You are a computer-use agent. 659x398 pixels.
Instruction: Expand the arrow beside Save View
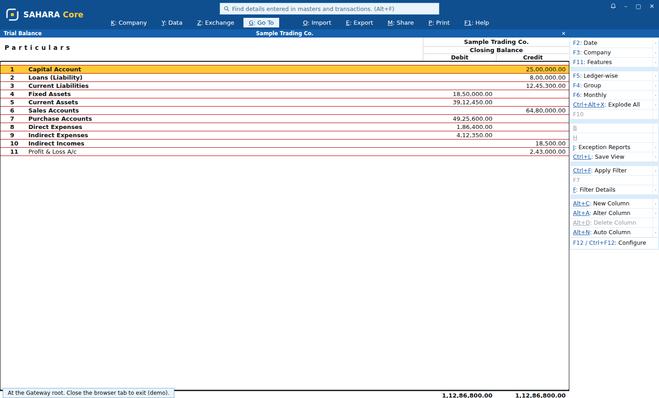click(x=656, y=157)
